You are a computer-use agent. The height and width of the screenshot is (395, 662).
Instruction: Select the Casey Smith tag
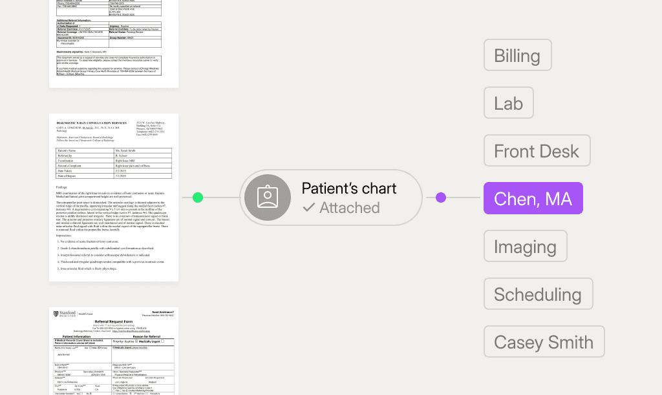click(x=543, y=342)
